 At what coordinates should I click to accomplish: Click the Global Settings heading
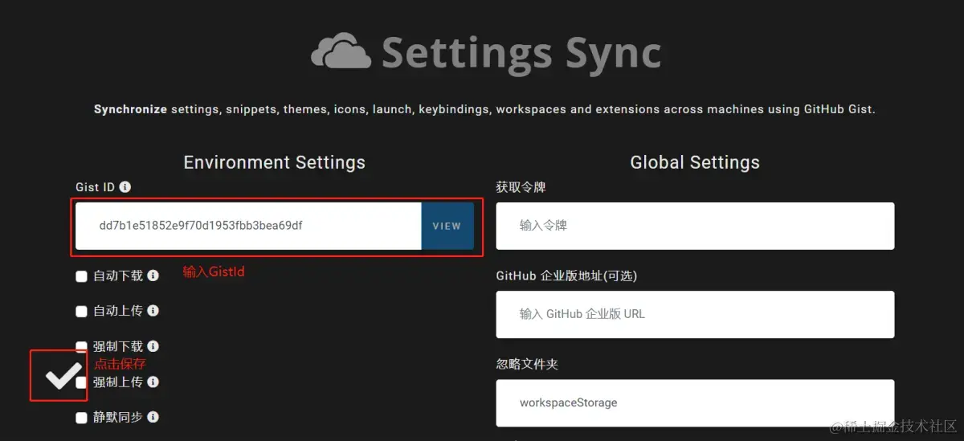[x=695, y=162]
